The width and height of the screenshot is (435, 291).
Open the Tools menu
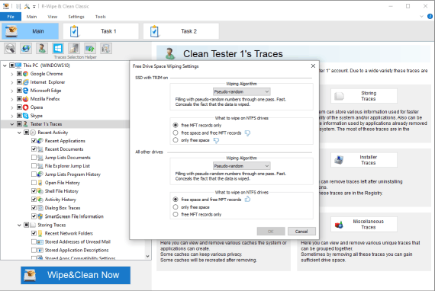(101, 17)
